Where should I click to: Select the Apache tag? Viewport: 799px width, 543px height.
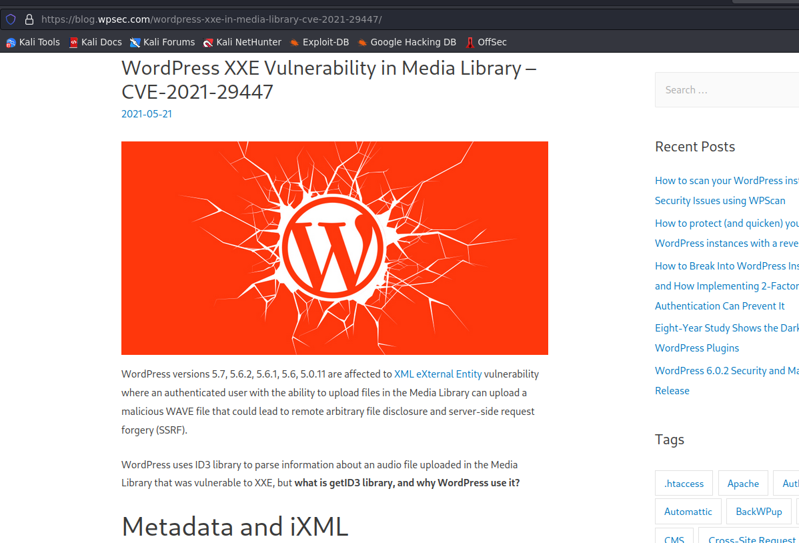click(x=743, y=484)
